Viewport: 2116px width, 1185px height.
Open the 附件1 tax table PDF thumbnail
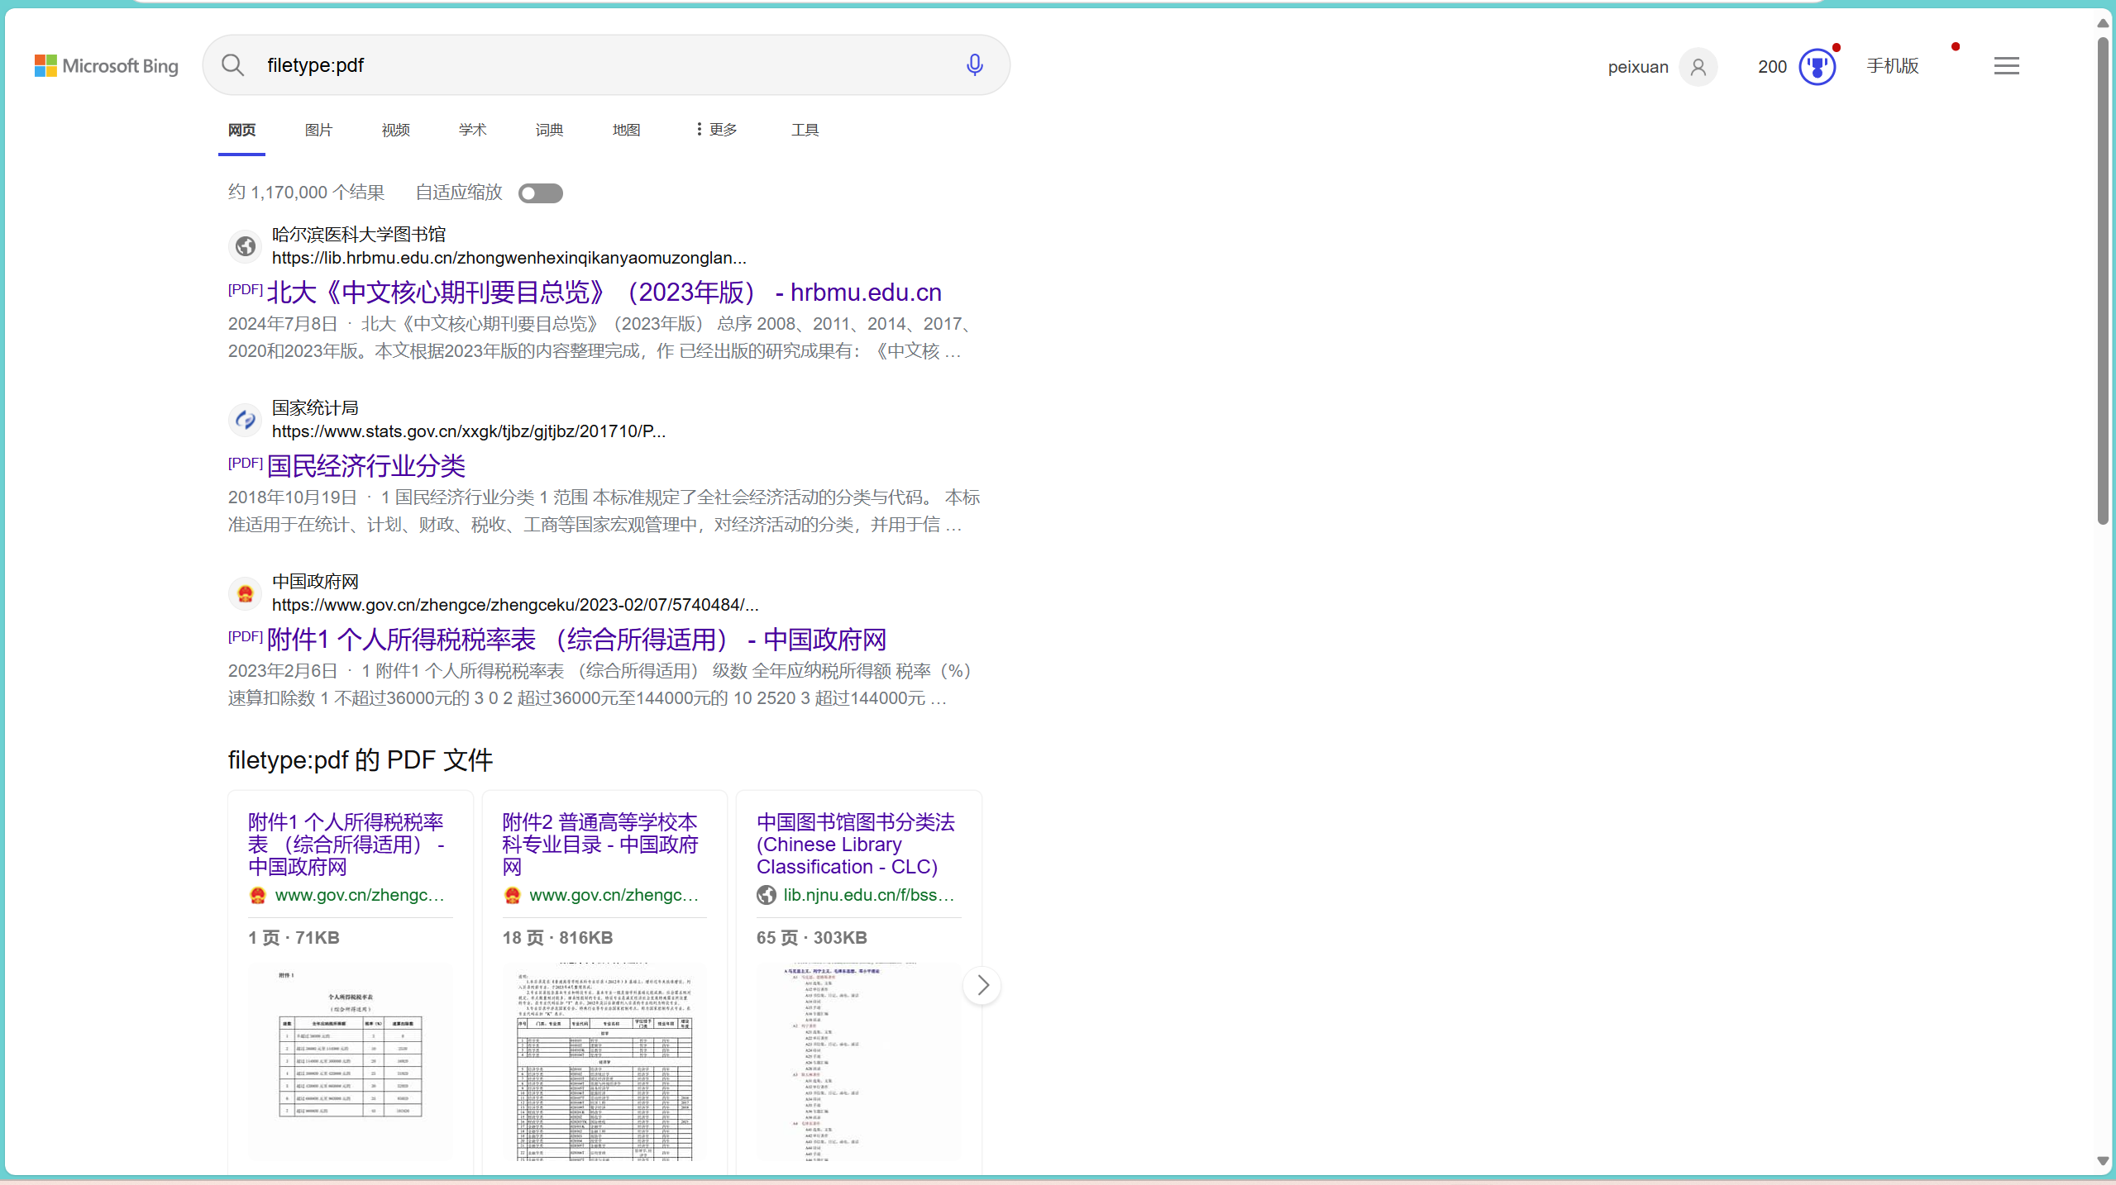pyautogui.click(x=351, y=1062)
